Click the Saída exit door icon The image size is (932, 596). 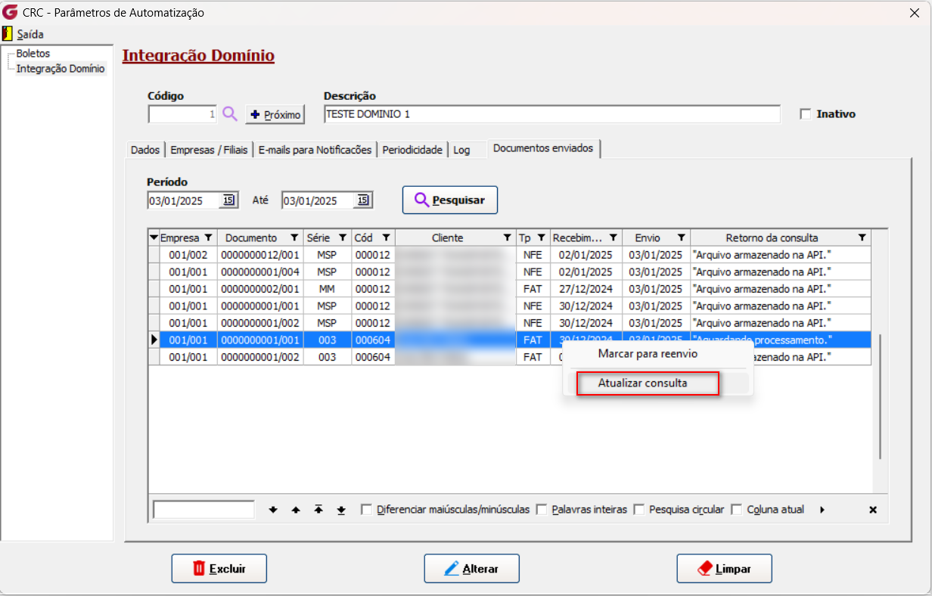point(8,34)
